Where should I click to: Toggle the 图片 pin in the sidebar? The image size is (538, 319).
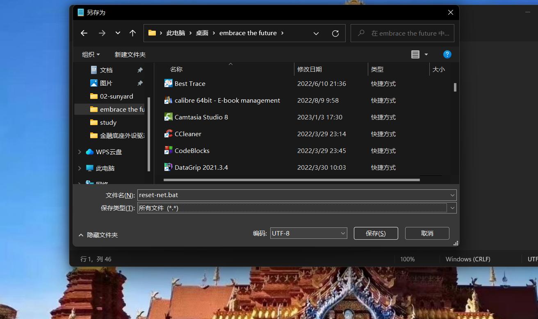[139, 83]
